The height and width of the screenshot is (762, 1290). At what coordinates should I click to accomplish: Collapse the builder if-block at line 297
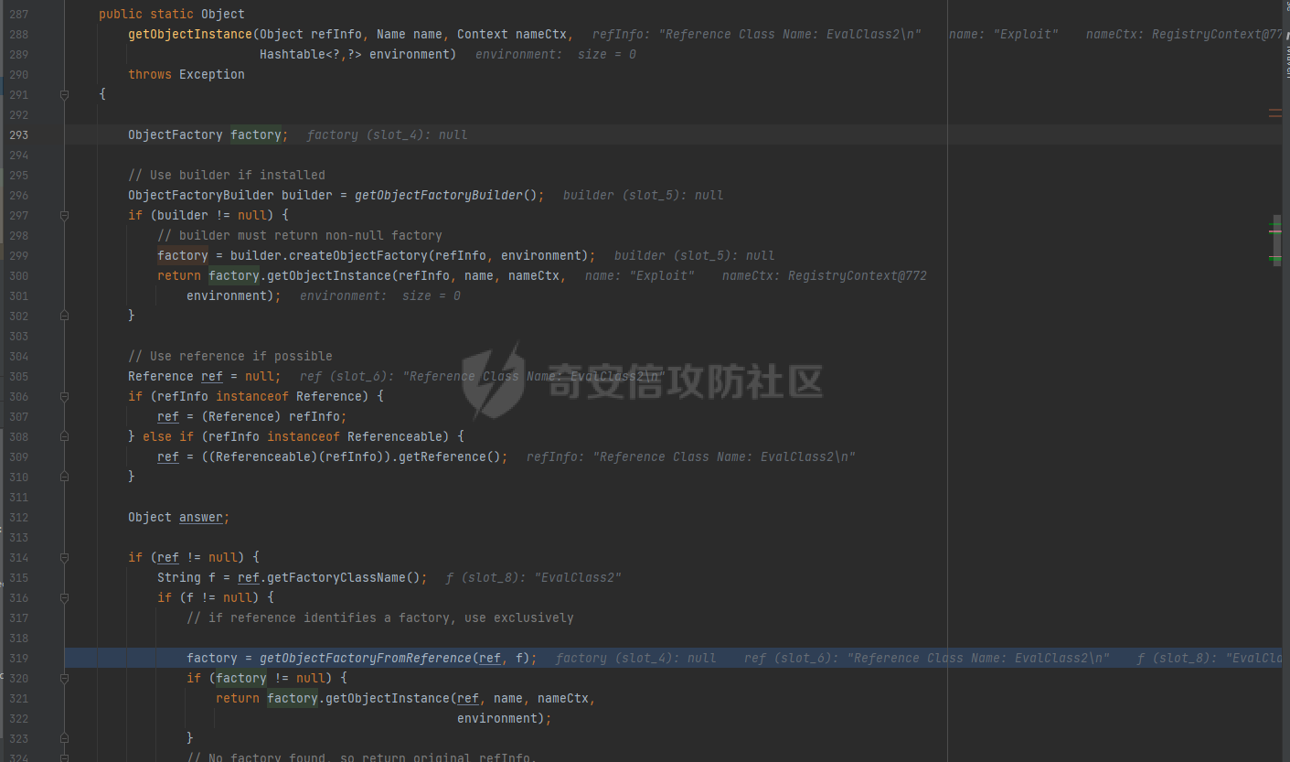[x=64, y=215]
